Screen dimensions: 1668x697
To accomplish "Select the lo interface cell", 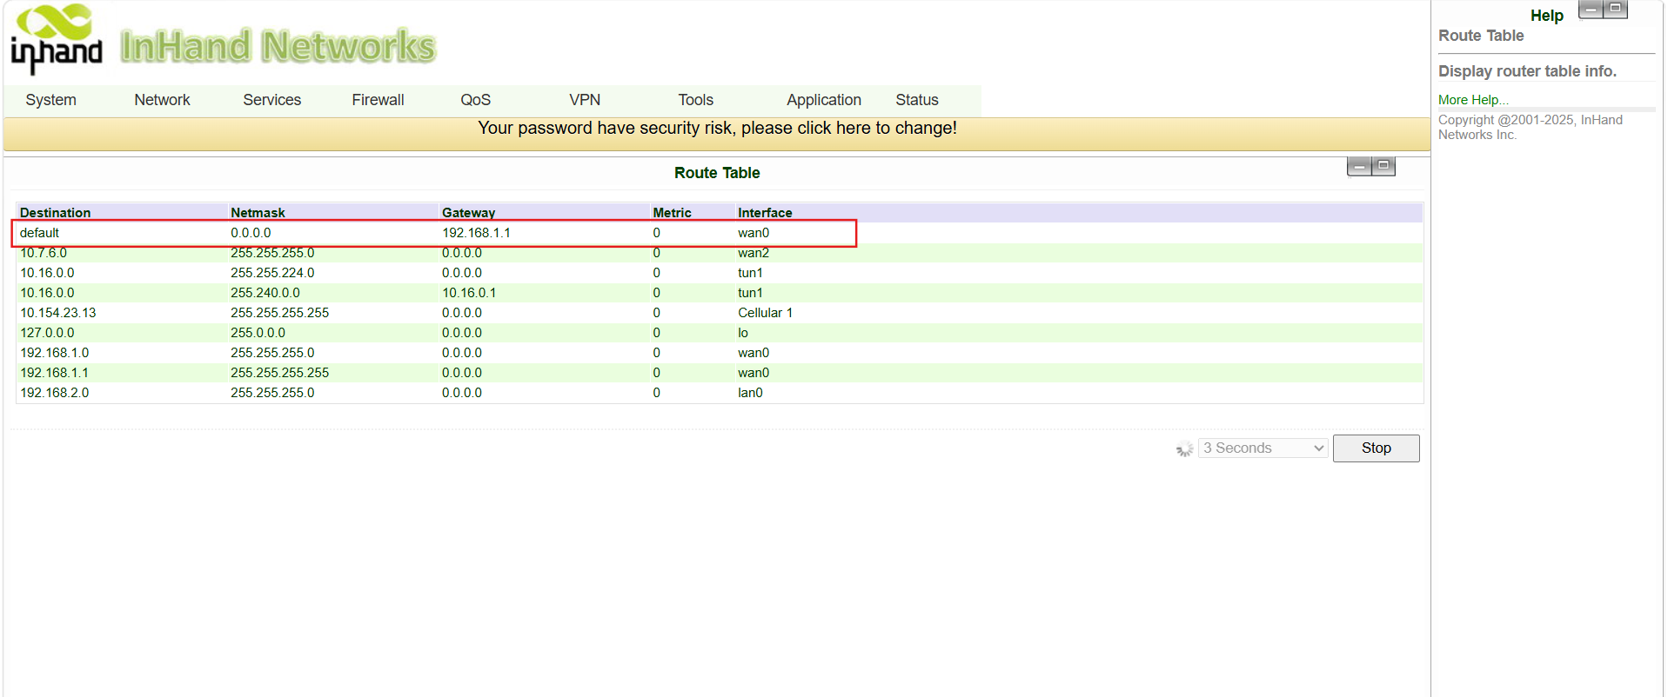I will click(743, 333).
